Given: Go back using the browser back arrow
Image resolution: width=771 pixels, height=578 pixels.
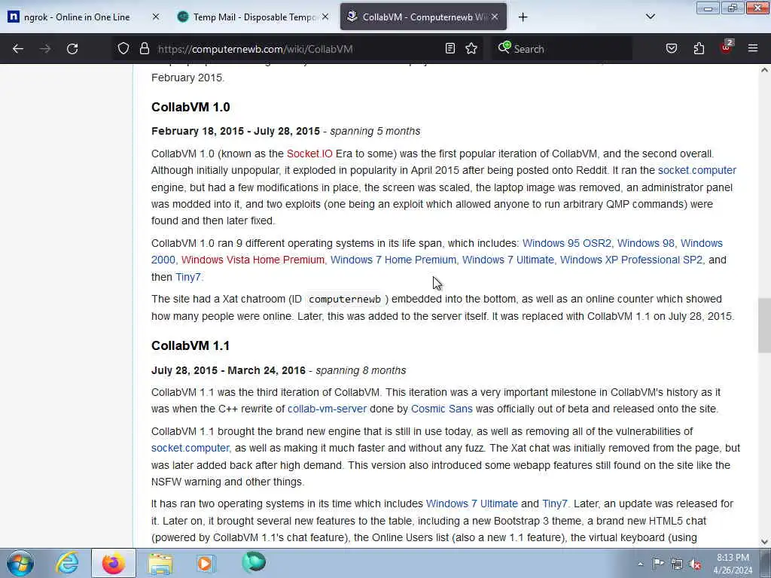Looking at the screenshot, I should [18, 49].
